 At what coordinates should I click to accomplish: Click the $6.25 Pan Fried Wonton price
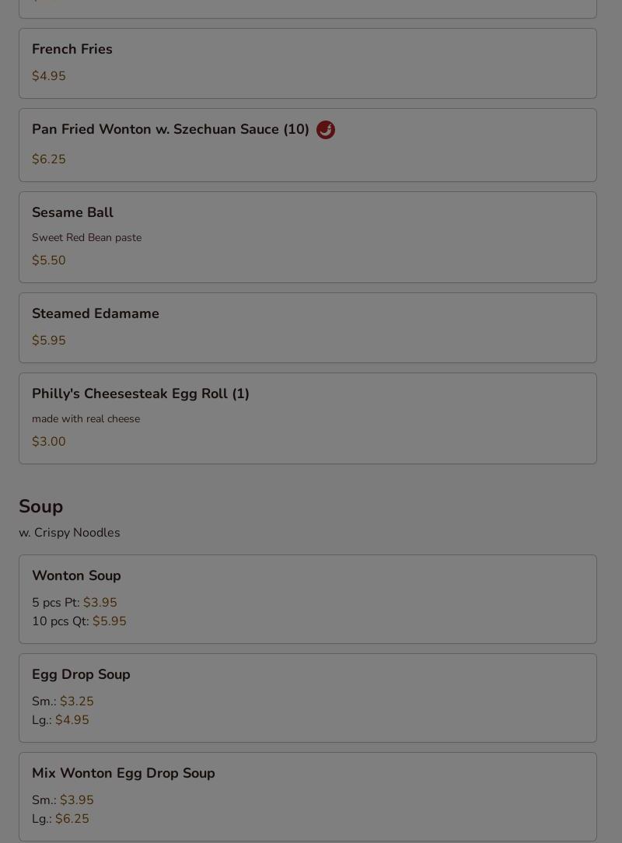(x=49, y=159)
